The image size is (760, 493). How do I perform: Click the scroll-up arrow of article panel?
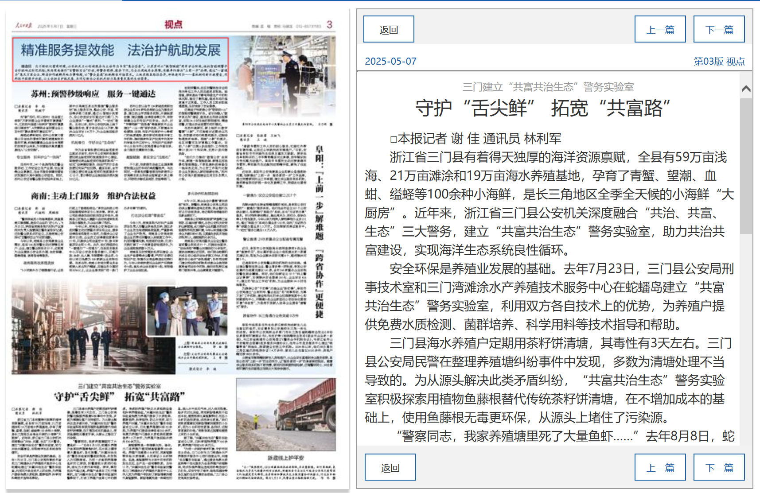746,89
